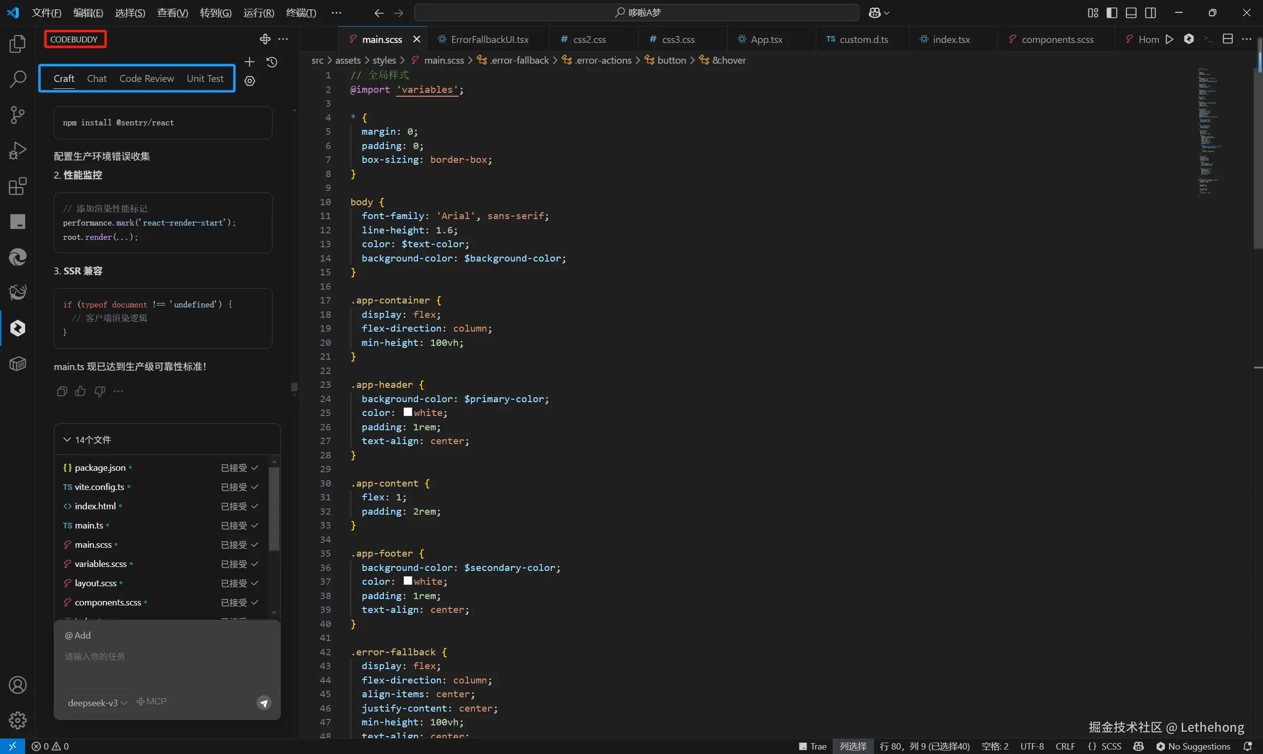Open MCP configuration in input box
Image resolution: width=1263 pixels, height=754 pixels.
152,702
